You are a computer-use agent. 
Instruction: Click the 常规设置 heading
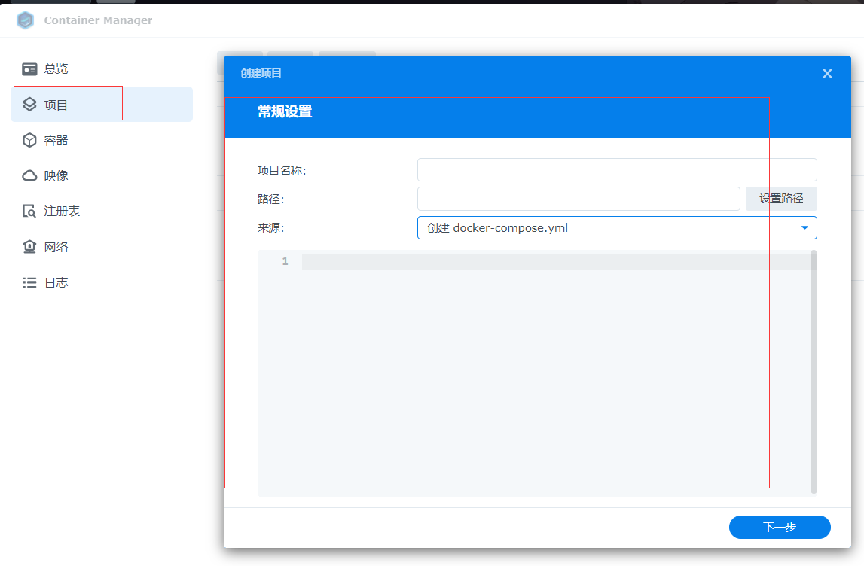(x=285, y=111)
